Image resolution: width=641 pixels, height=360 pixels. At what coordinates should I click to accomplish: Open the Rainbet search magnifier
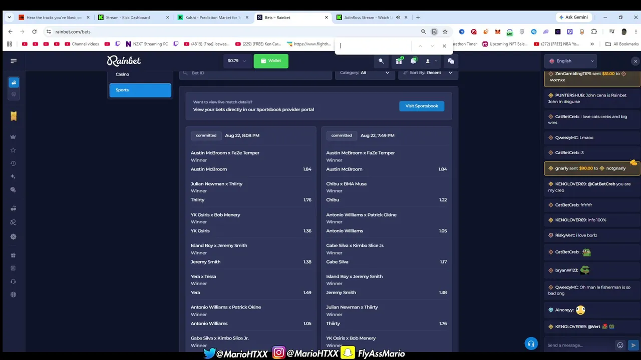click(x=381, y=61)
